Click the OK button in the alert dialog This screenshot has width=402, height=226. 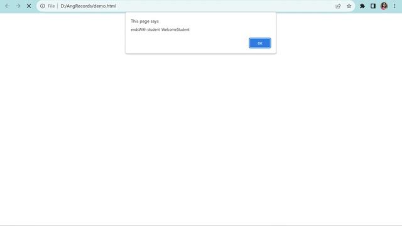(259, 43)
